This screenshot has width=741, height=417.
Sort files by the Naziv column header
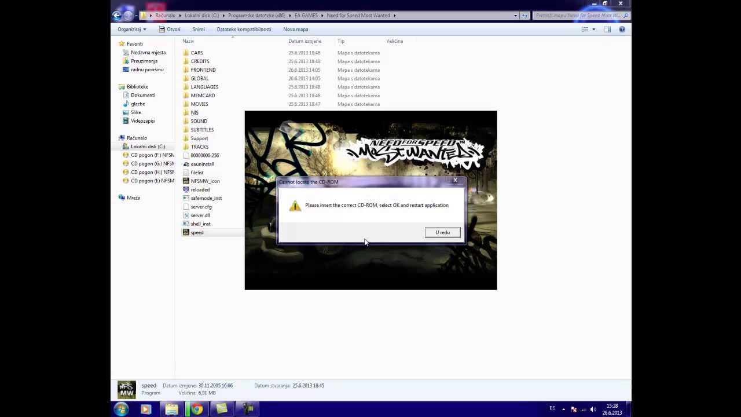(188, 41)
